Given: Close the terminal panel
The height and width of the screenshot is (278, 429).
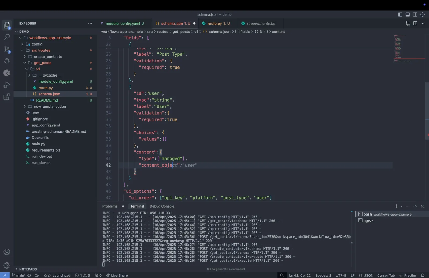Looking at the screenshot, I should point(423,206).
